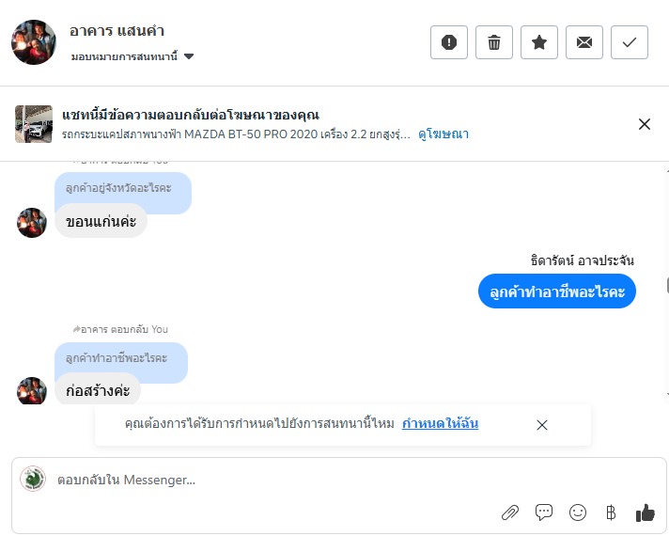Screen dimensions: 669x536
Task: Delete conversation with trash icon
Action: point(494,42)
